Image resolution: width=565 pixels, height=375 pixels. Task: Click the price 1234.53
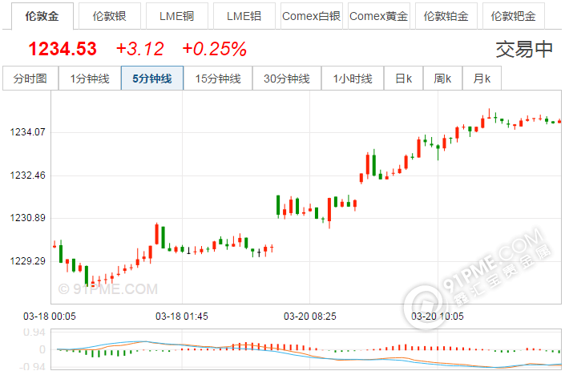pos(63,49)
